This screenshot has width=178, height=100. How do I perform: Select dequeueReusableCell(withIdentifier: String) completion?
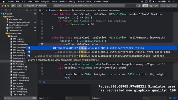pos(102,48)
